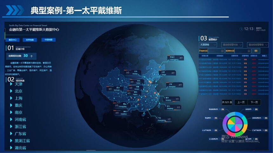Click the purple outer ring chart segment
This screenshot has width=273, height=153.
pos(225,120)
